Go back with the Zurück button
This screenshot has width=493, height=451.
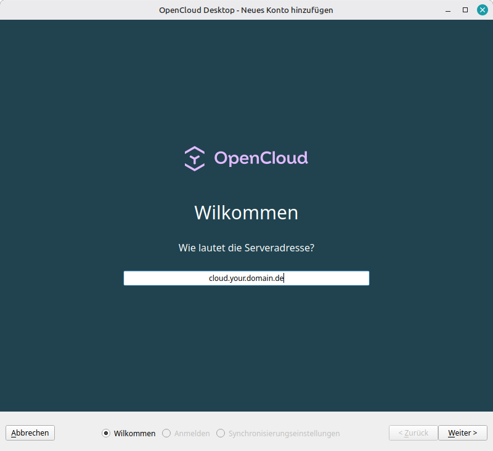point(413,433)
